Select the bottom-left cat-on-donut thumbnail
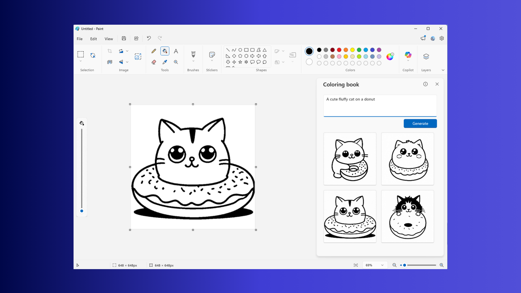This screenshot has height=293, width=521. 350,216
